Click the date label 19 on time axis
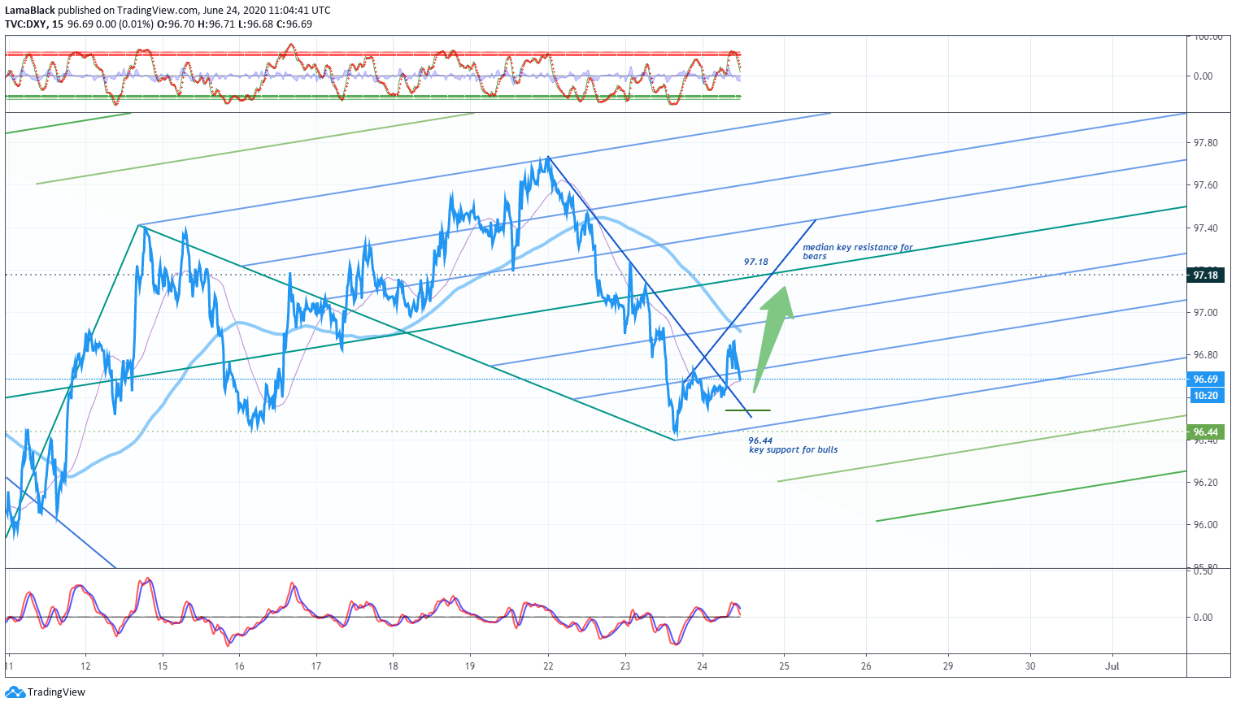Viewport: 1236px width, 707px height. (470, 666)
